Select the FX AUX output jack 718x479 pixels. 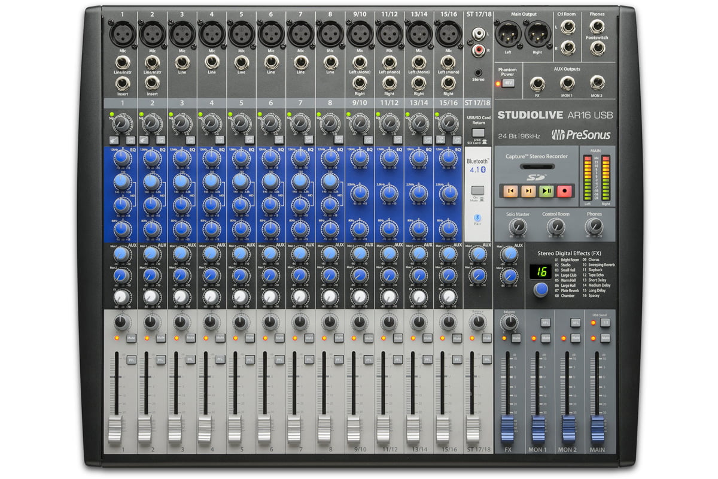[x=537, y=83]
